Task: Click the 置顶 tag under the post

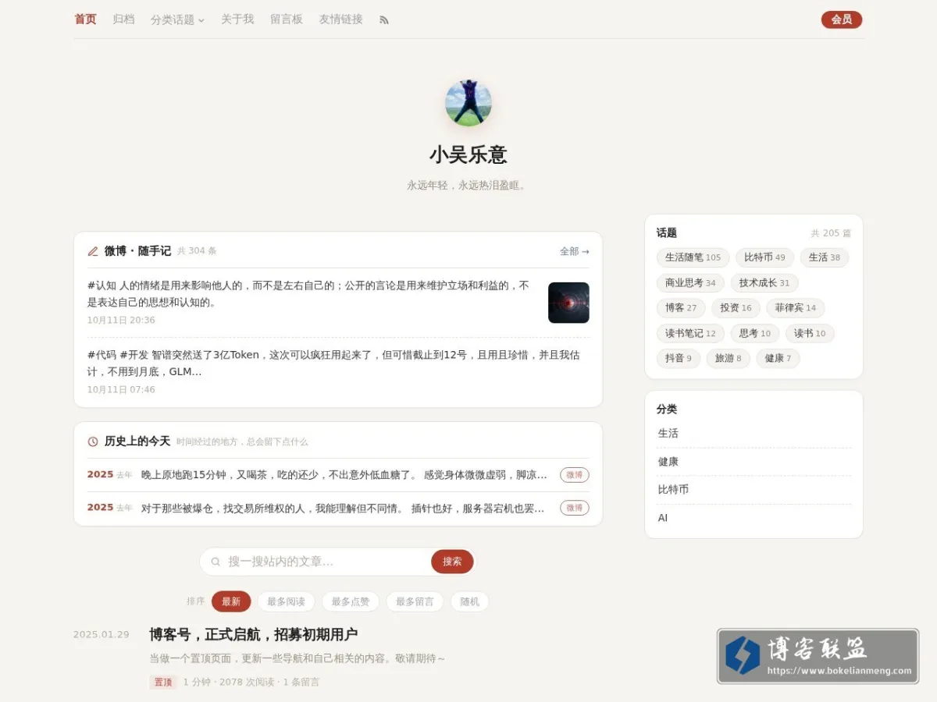Action: click(x=163, y=682)
